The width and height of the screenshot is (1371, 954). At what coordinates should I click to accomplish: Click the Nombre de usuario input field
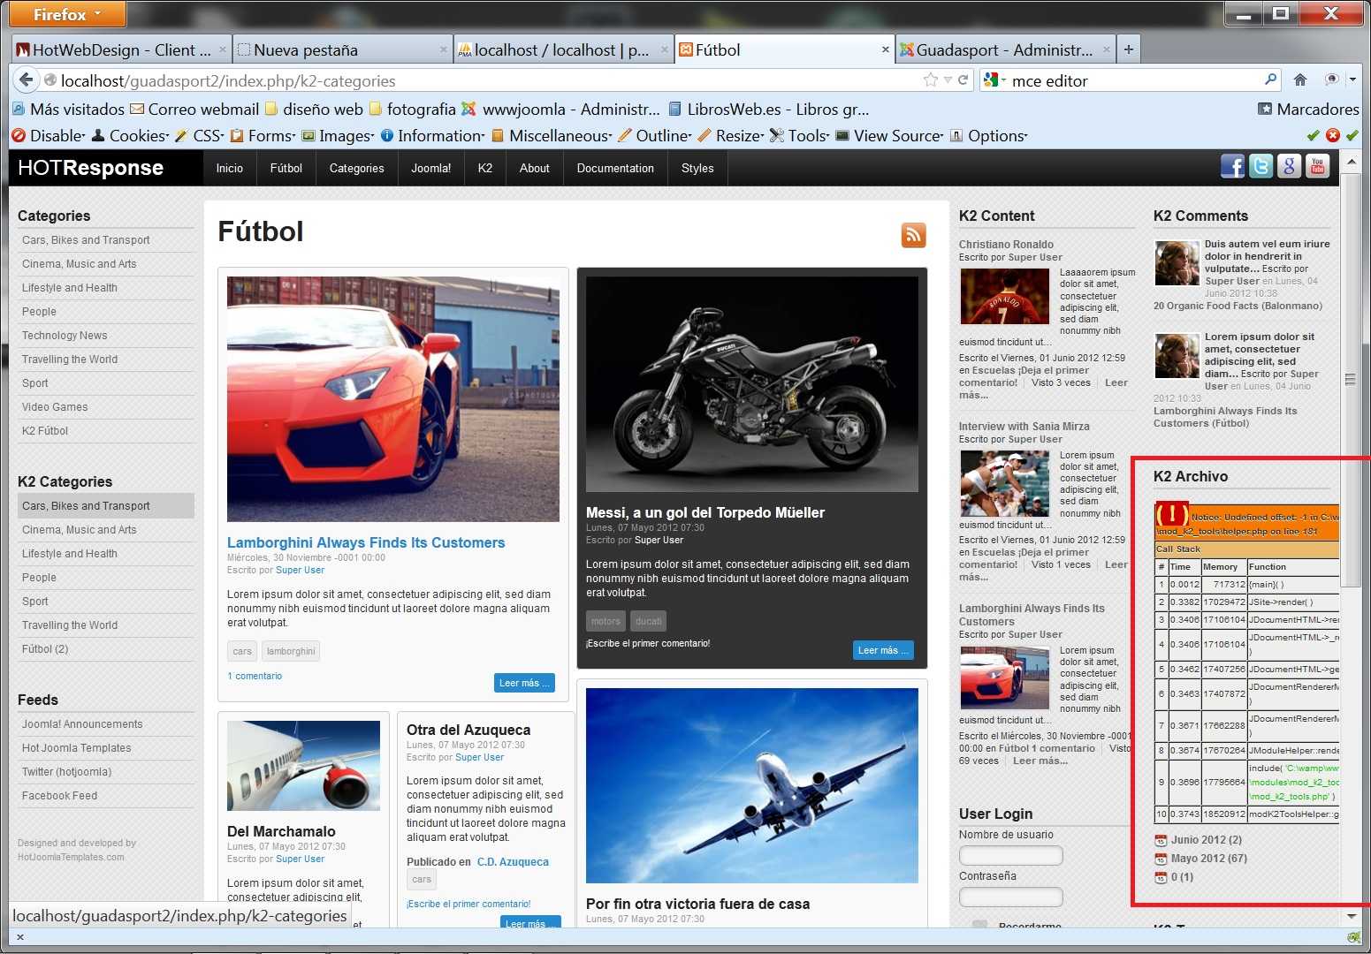1010,855
